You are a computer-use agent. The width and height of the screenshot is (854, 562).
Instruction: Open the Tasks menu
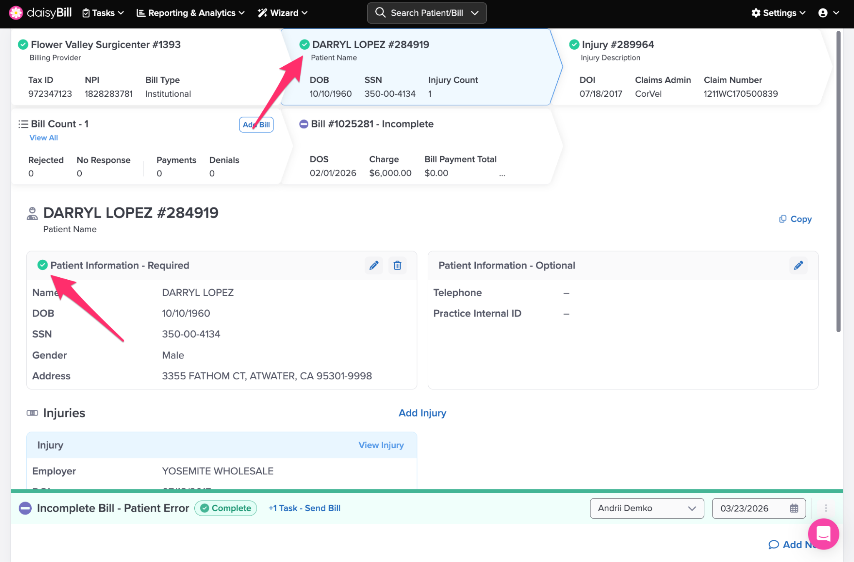(103, 13)
